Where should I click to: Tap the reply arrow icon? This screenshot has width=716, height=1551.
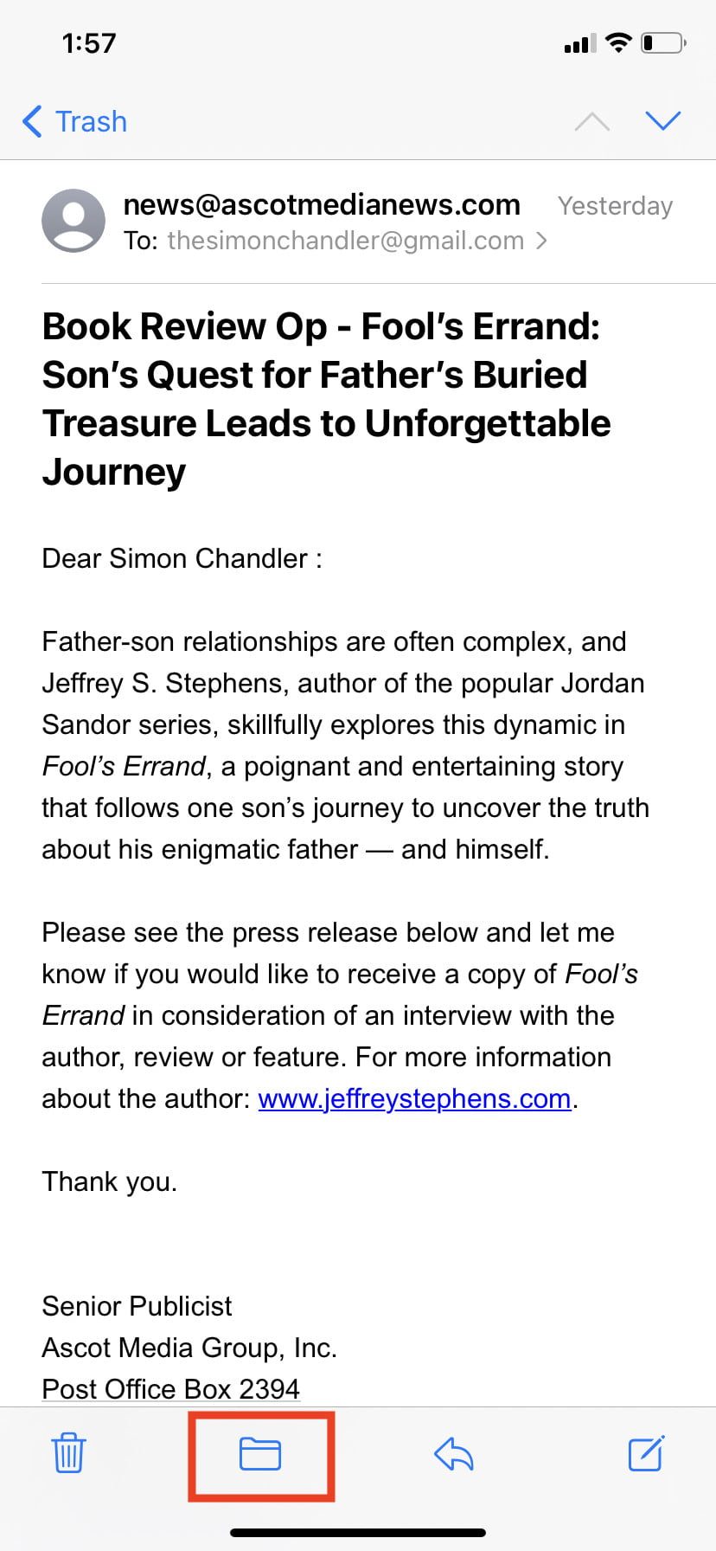coord(454,1453)
